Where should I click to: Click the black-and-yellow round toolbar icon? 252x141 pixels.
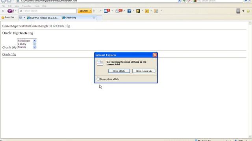point(138,11)
